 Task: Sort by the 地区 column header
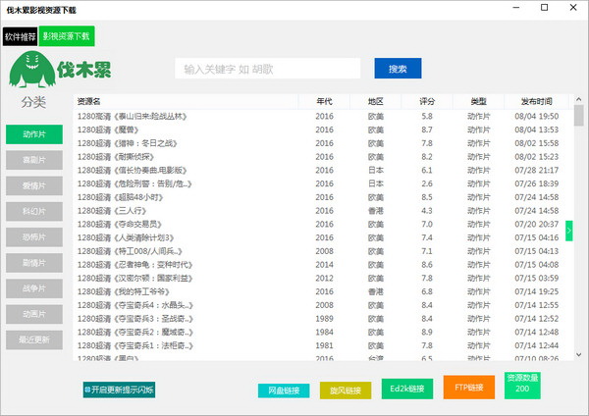click(x=376, y=101)
